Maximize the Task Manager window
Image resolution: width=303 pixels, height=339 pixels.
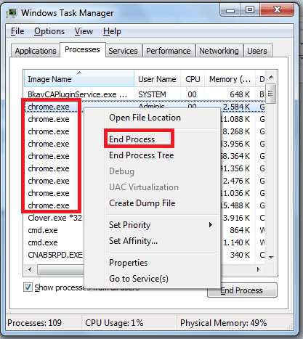[x=250, y=10]
